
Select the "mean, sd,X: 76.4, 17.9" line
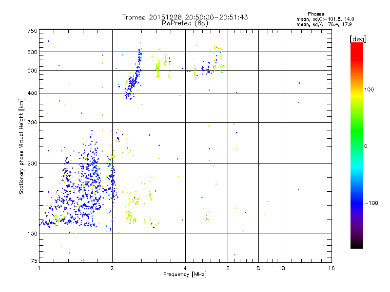coord(324,24)
